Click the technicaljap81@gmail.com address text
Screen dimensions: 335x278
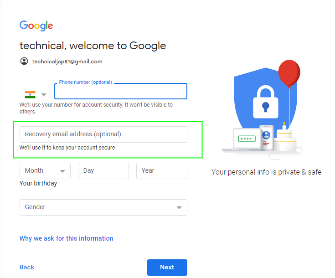tap(67, 62)
